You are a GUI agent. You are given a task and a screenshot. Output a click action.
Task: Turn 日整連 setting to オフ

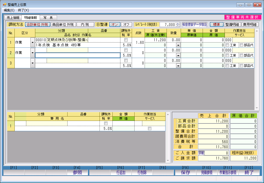click(126, 24)
